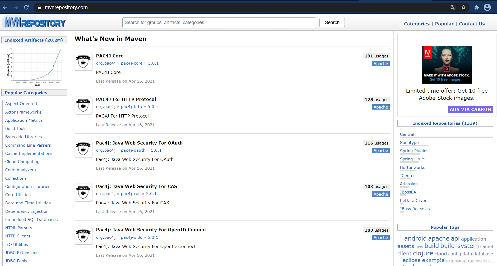Bookmark this page with the star icon

point(463,7)
